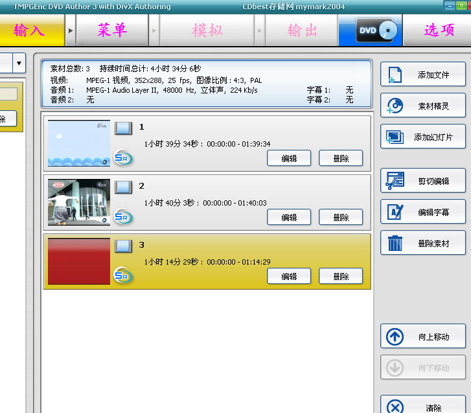Click 删除素材 delete clip button
This screenshot has height=413, width=471.
click(x=423, y=243)
